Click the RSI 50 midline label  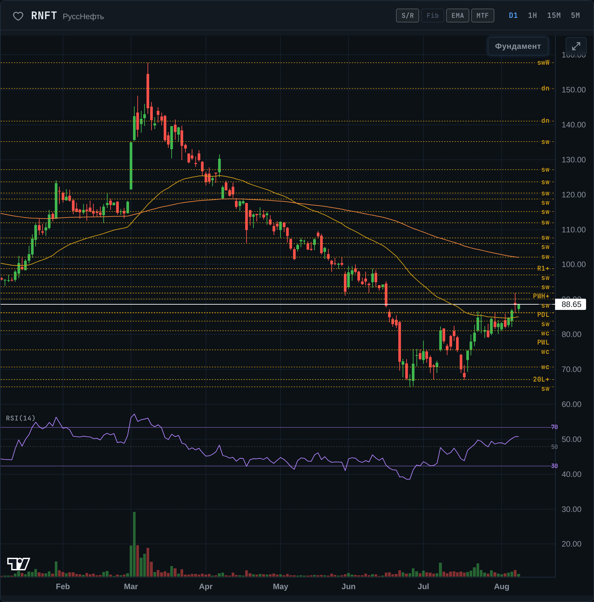(x=554, y=447)
